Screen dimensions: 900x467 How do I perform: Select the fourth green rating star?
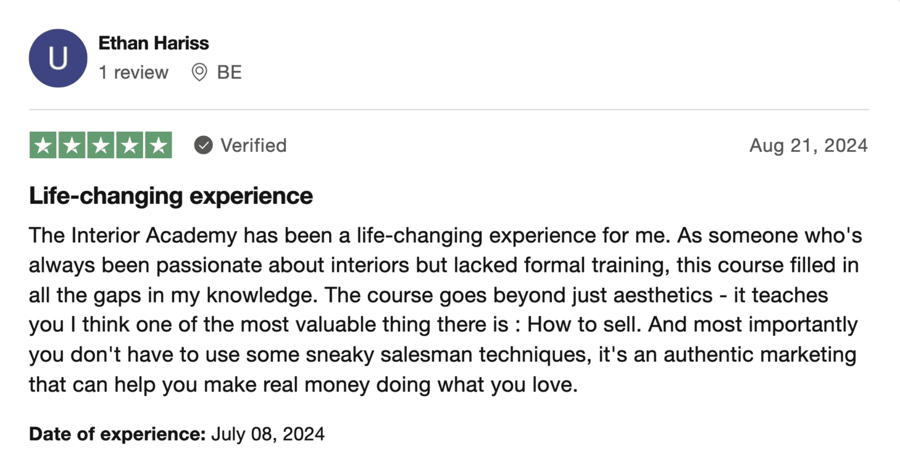[129, 145]
